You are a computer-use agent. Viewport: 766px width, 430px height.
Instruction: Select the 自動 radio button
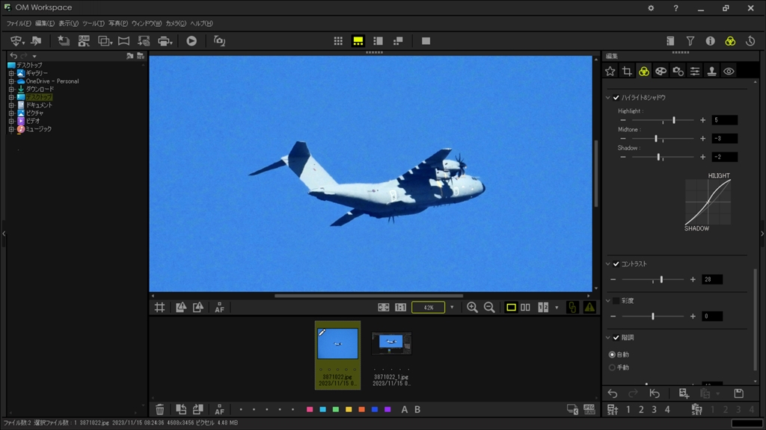612,355
